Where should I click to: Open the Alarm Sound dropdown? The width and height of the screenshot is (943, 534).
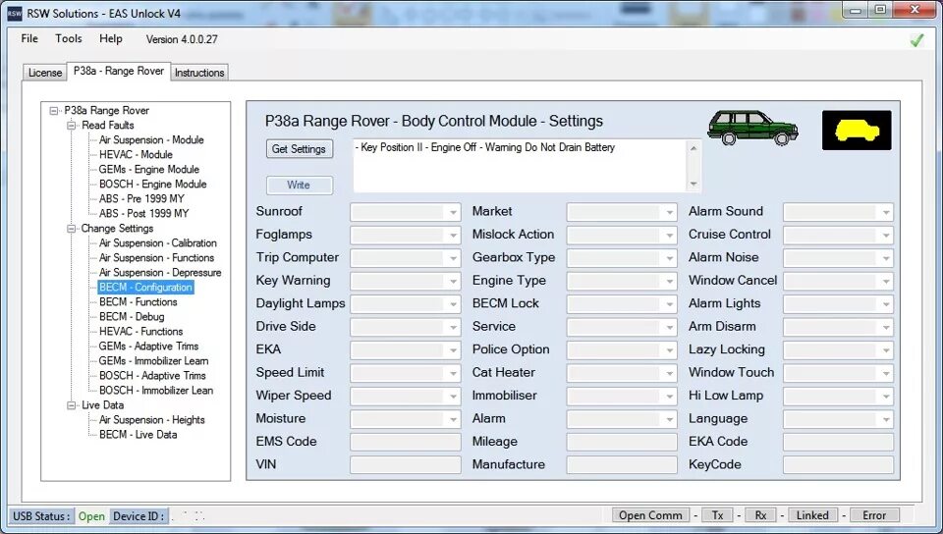click(x=838, y=212)
